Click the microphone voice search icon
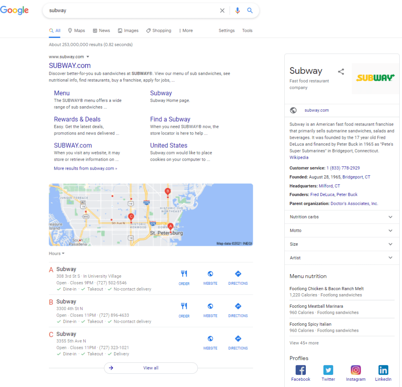Viewport: 402px width, 387px height. coord(237,11)
